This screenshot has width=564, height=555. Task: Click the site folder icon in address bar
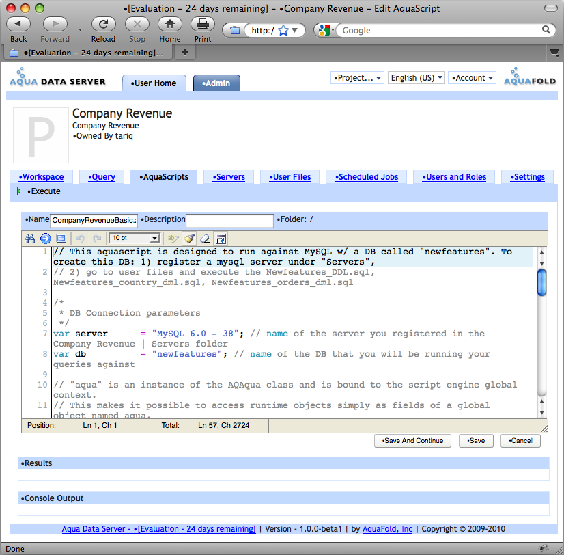pos(235,31)
